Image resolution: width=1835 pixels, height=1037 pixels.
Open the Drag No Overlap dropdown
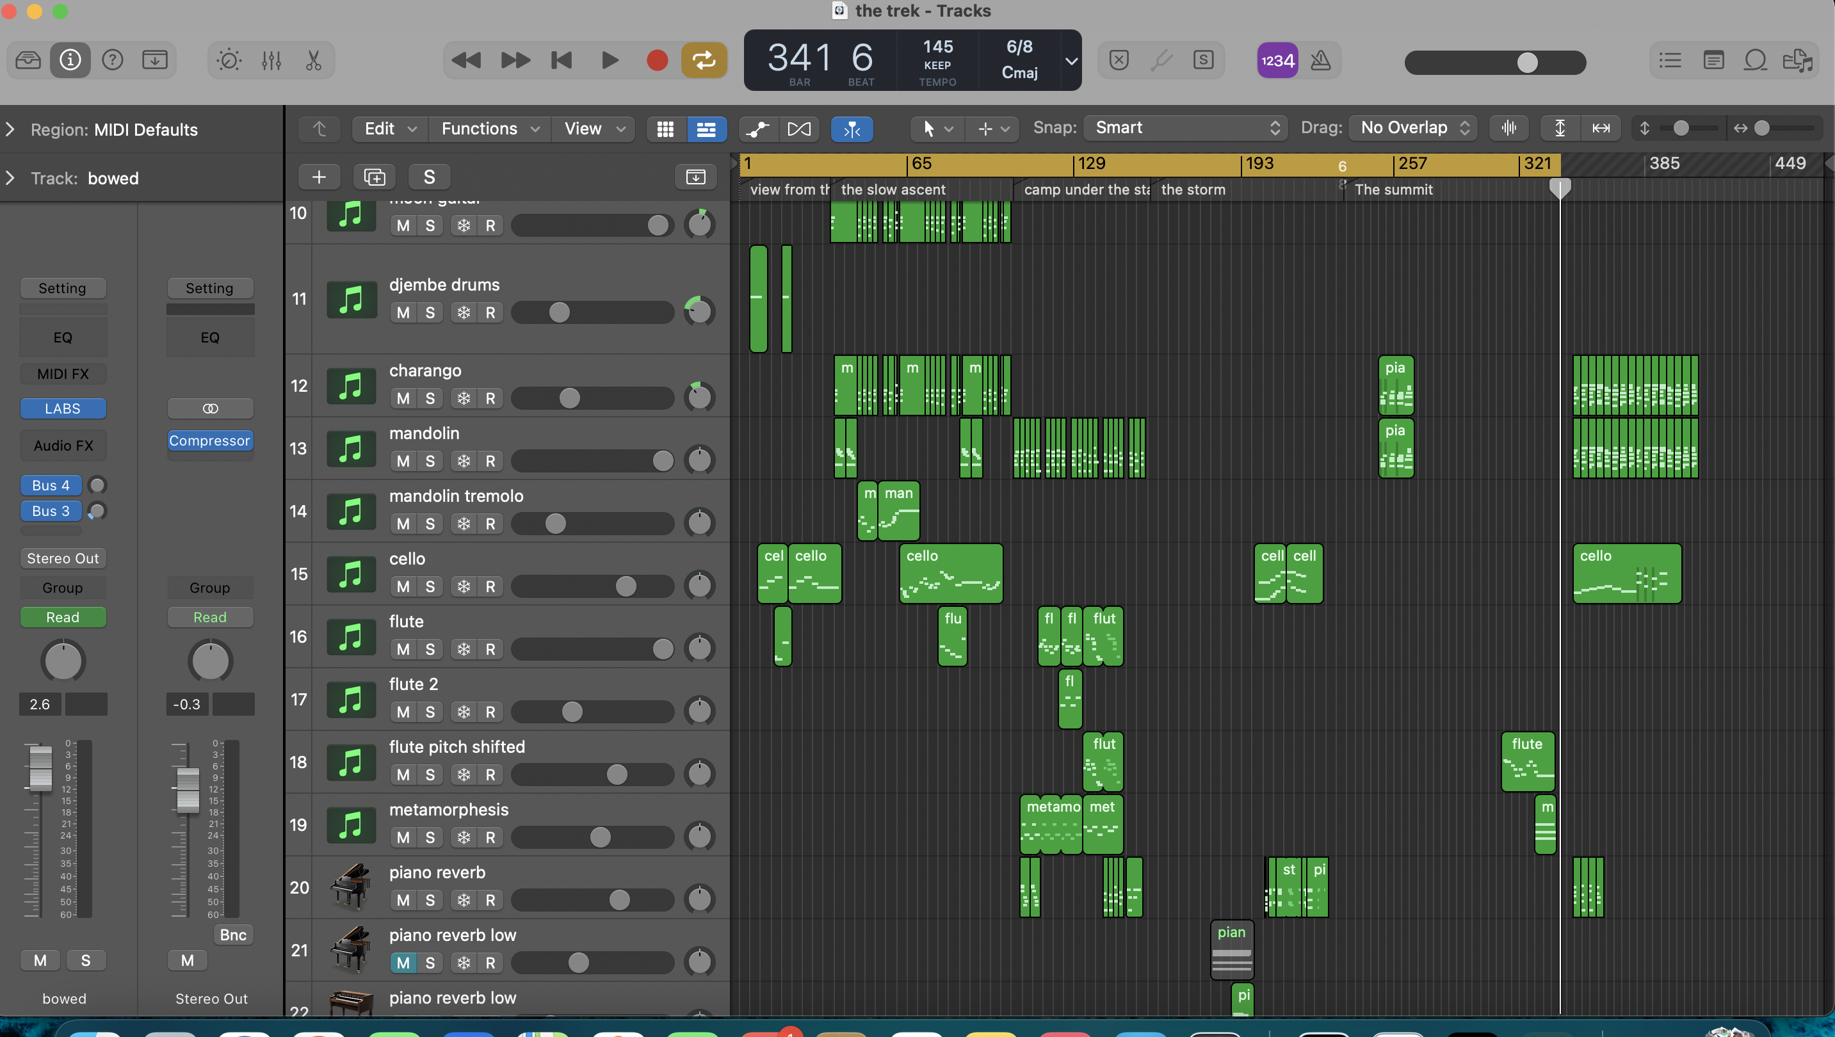pos(1413,128)
